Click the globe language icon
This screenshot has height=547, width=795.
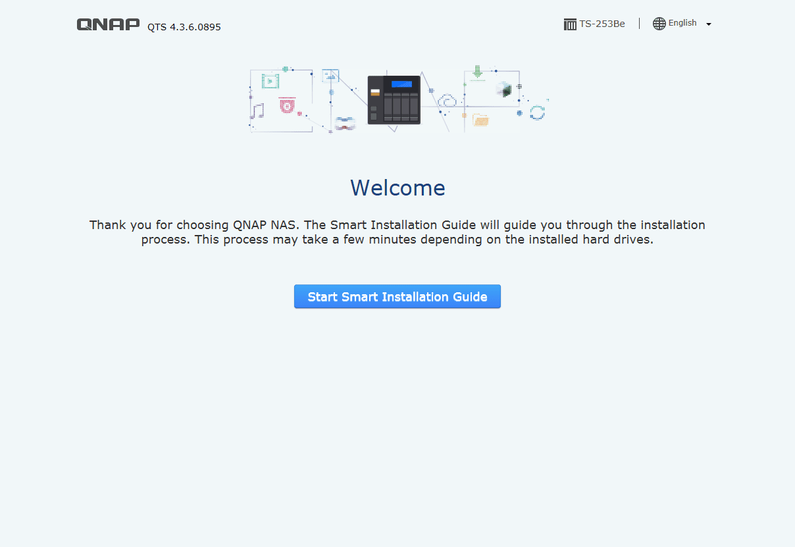[659, 24]
